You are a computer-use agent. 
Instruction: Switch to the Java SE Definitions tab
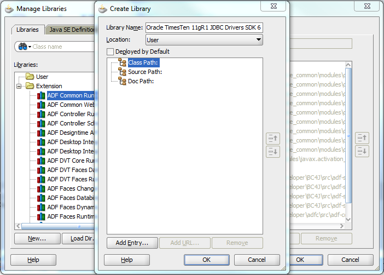point(71,30)
